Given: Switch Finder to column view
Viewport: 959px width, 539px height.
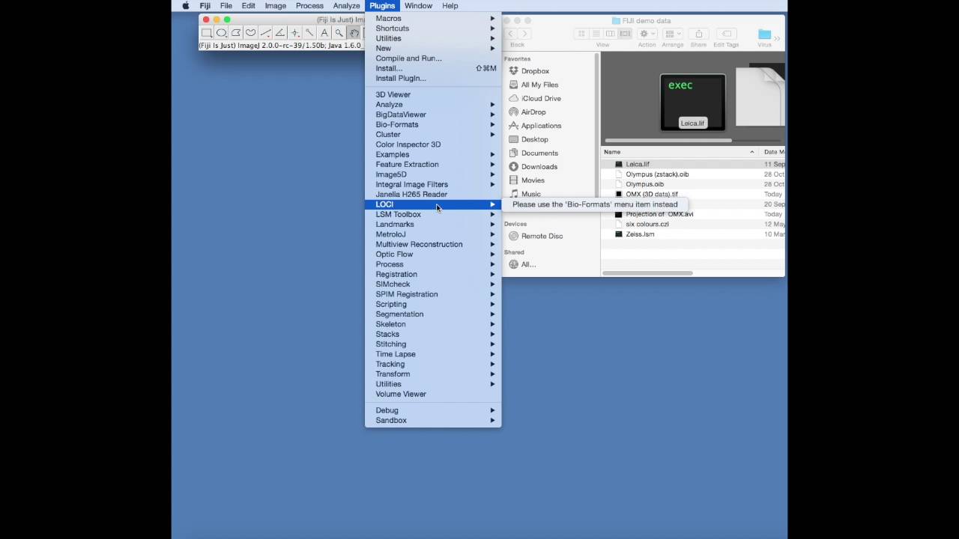Looking at the screenshot, I should 611,34.
